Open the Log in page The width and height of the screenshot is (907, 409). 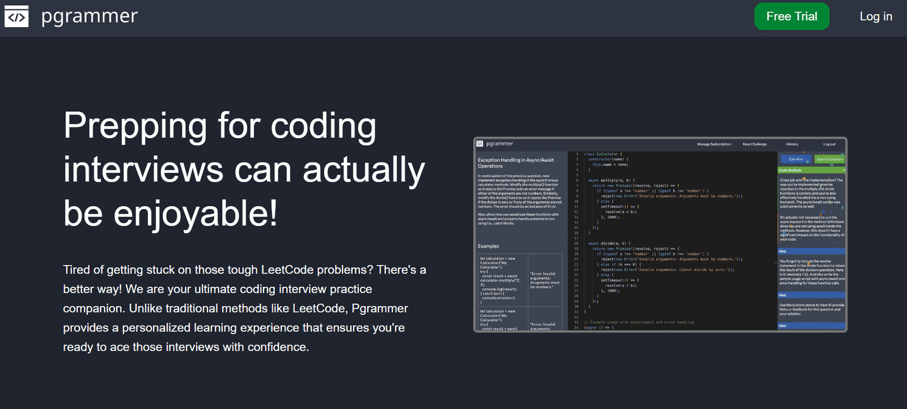[x=875, y=16]
